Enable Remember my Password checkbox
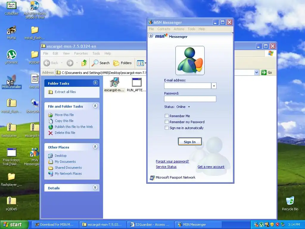 coord(166,122)
